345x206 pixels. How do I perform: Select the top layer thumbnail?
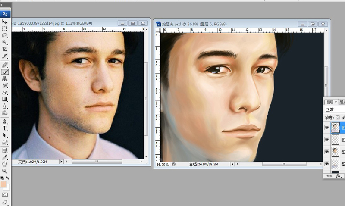pyautogui.click(x=335, y=128)
